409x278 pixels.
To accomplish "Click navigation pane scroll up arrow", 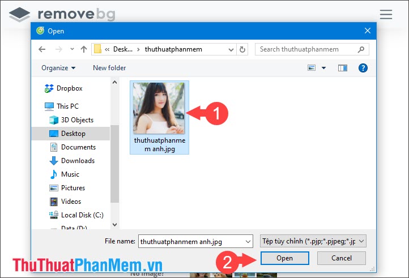I will pos(114,83).
